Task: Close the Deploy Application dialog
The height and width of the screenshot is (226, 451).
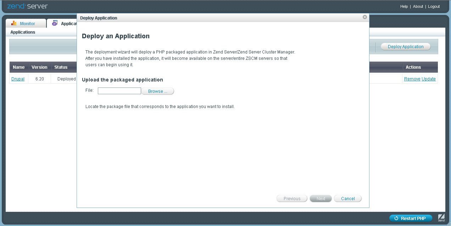Action: 364,17
